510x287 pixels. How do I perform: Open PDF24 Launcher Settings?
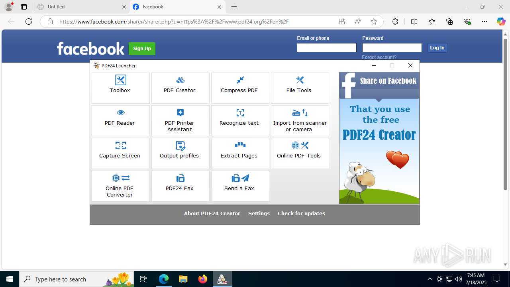click(x=259, y=214)
